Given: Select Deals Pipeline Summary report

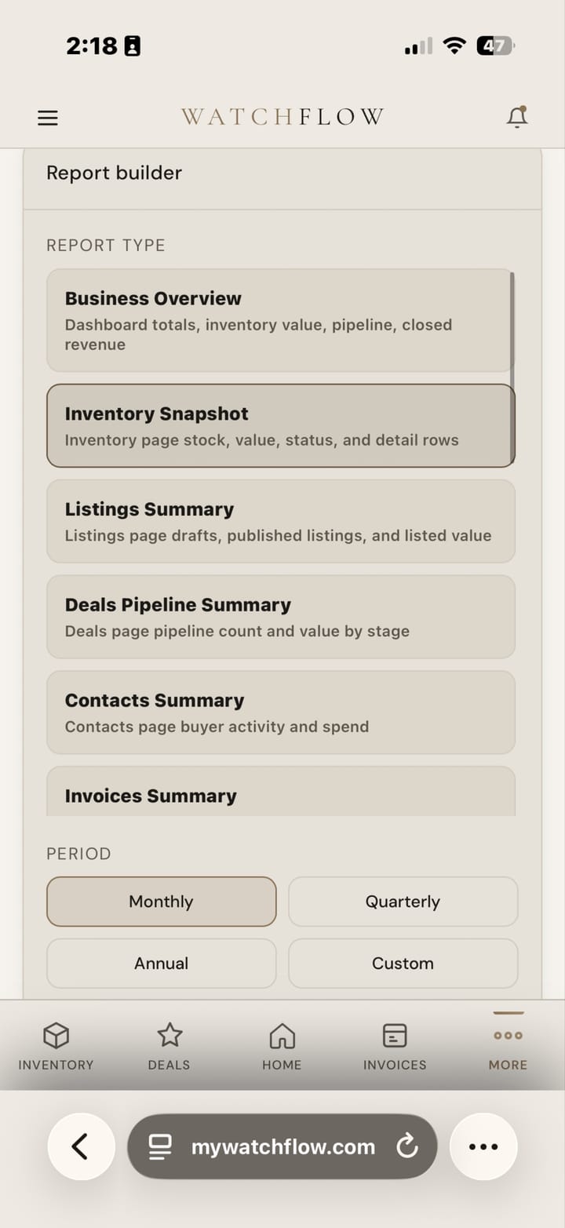Looking at the screenshot, I should [279, 617].
